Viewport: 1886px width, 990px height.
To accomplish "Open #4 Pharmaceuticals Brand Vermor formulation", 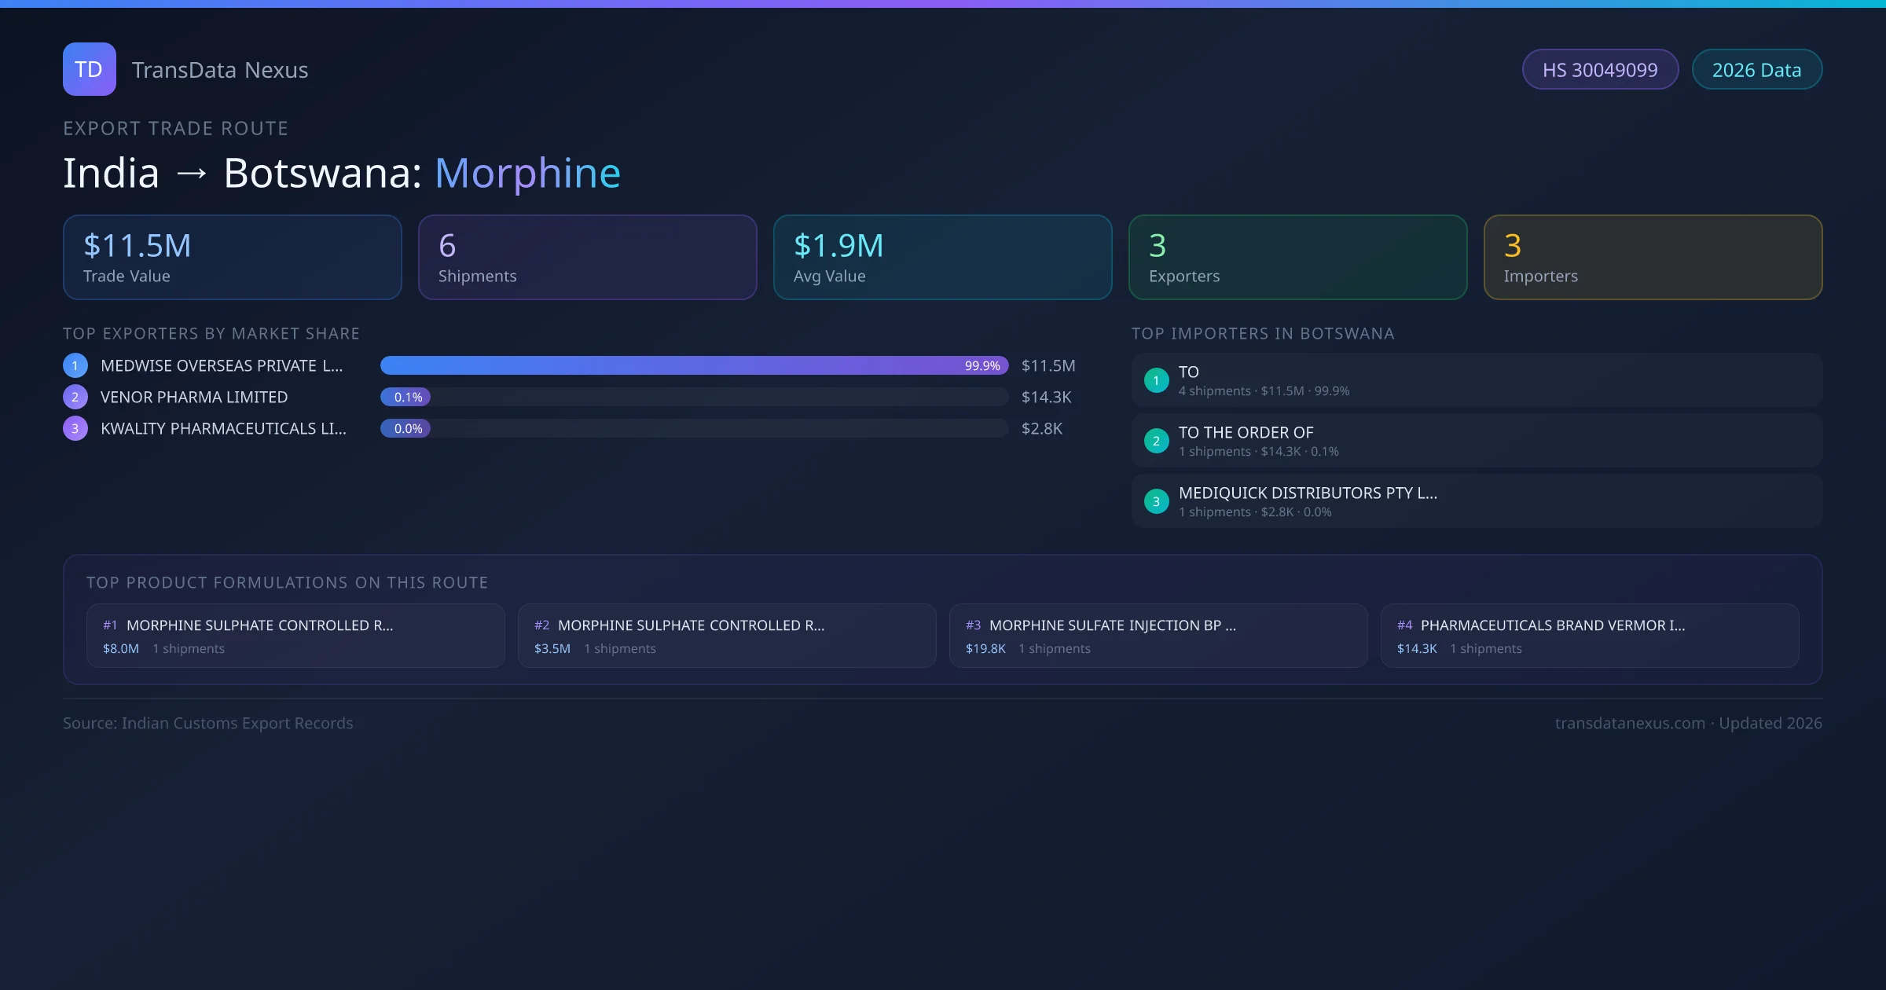I will [x=1590, y=636].
